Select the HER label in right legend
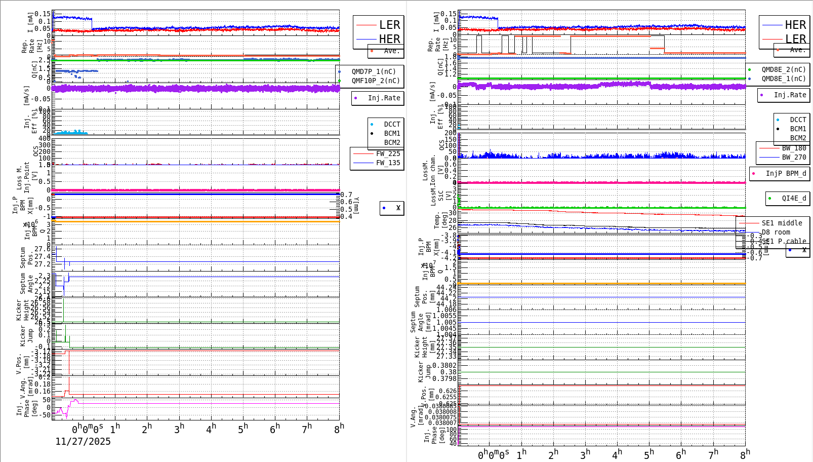Screen dimensions: 813x462 pos(796,24)
